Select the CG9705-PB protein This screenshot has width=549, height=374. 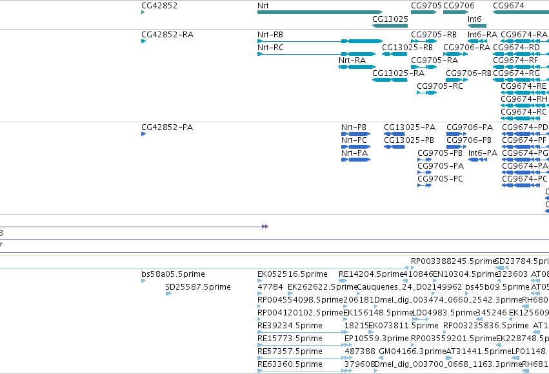pos(424,160)
